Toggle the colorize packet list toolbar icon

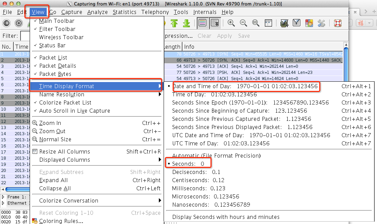click(202, 23)
